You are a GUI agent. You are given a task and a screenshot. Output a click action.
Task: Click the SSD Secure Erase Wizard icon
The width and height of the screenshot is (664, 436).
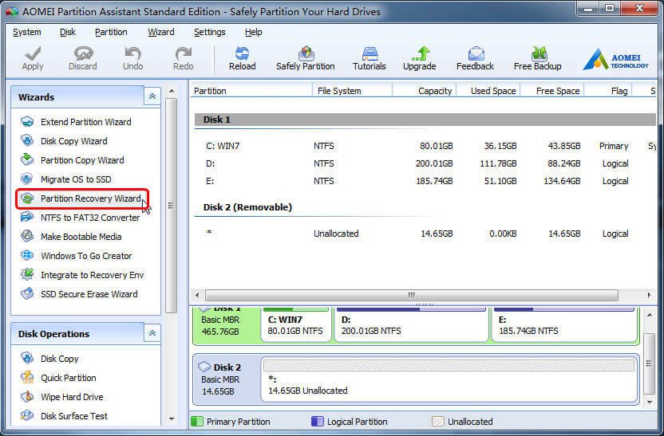pyautogui.click(x=27, y=294)
